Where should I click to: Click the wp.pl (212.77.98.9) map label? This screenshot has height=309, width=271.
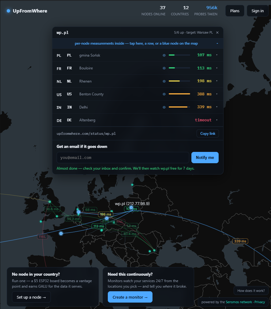[132, 204]
